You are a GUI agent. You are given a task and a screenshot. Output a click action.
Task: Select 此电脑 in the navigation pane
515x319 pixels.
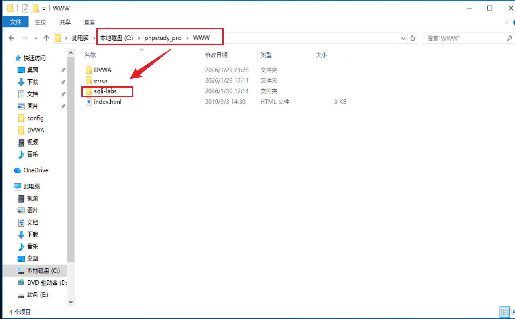(x=27, y=186)
